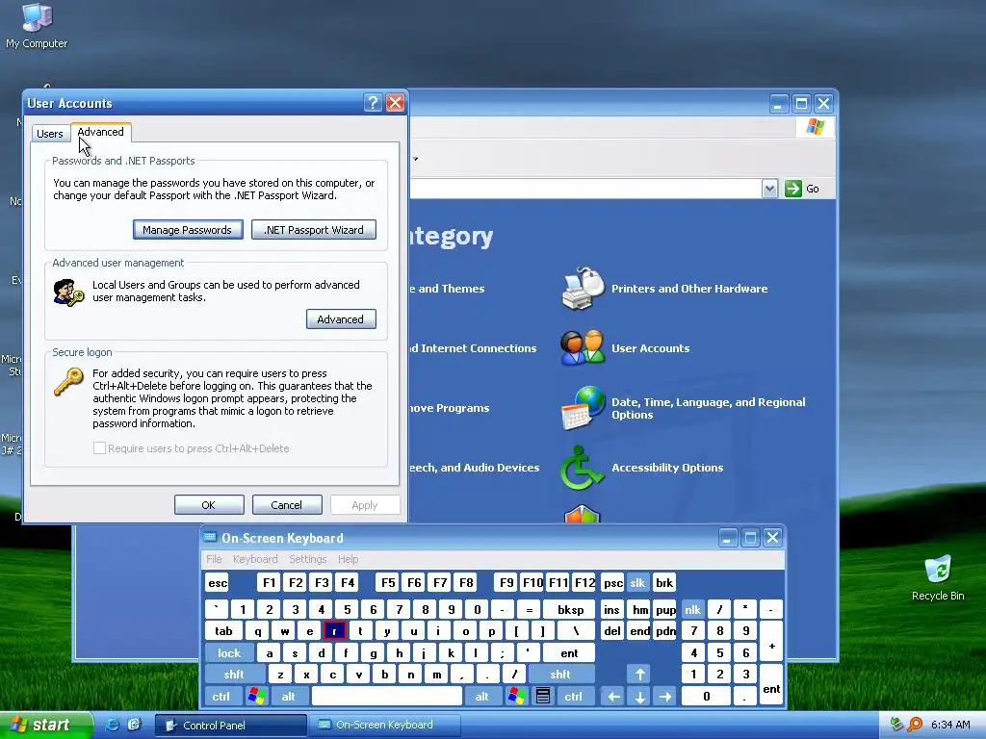Viewport: 986px width, 739px height.
Task: Select the Advanced tab
Action: pos(100,132)
